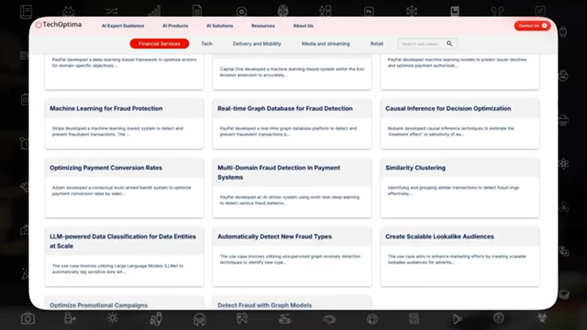Select the Tech category tab
Viewport: 587px width, 330px height.
pos(207,44)
